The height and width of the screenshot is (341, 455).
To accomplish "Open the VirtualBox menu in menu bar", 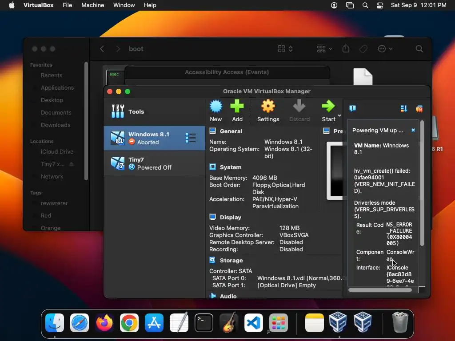I will point(38,5).
